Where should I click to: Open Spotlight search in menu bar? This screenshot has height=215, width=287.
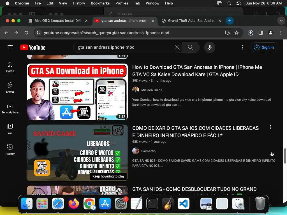tap(229, 3)
